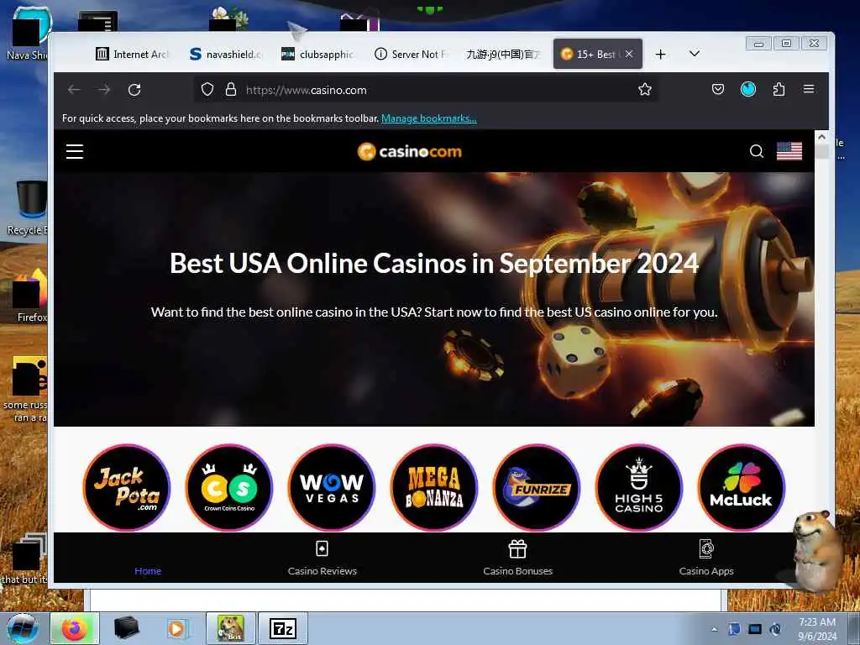Open Casino Reviews in bottom navigation

[x=322, y=558]
